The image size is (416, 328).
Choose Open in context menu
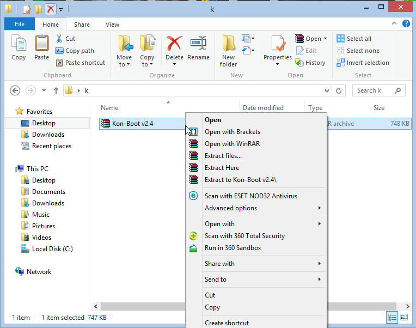click(256, 120)
